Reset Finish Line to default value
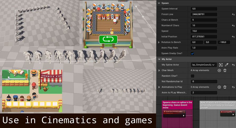Image resolution: width=236 pixels, height=128 pixels. (233, 14)
